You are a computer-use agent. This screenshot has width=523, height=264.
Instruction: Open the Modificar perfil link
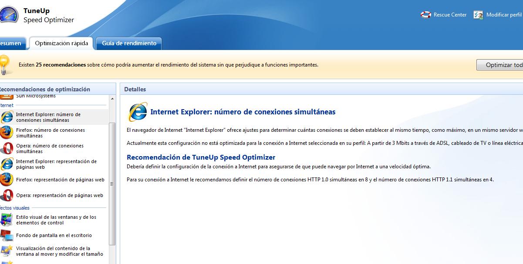pos(504,15)
